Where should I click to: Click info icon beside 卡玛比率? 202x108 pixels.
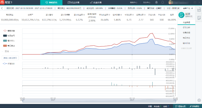click(133, 15)
